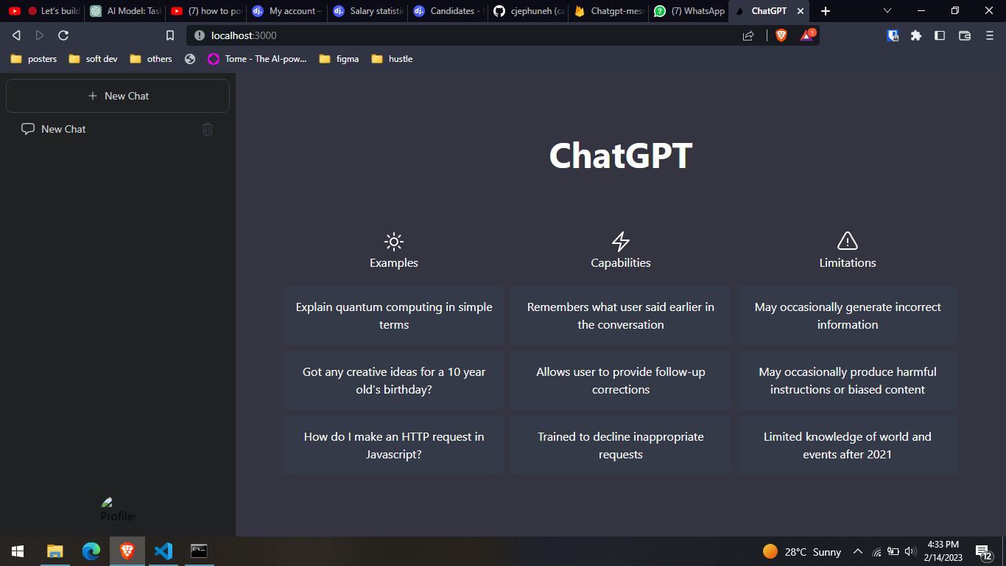Screen dimensions: 1006x566
Task: Open Visual Studio Code from the taskbar
Action: coord(163,551)
